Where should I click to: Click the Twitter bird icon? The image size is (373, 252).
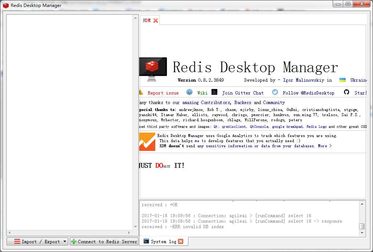(x=275, y=92)
